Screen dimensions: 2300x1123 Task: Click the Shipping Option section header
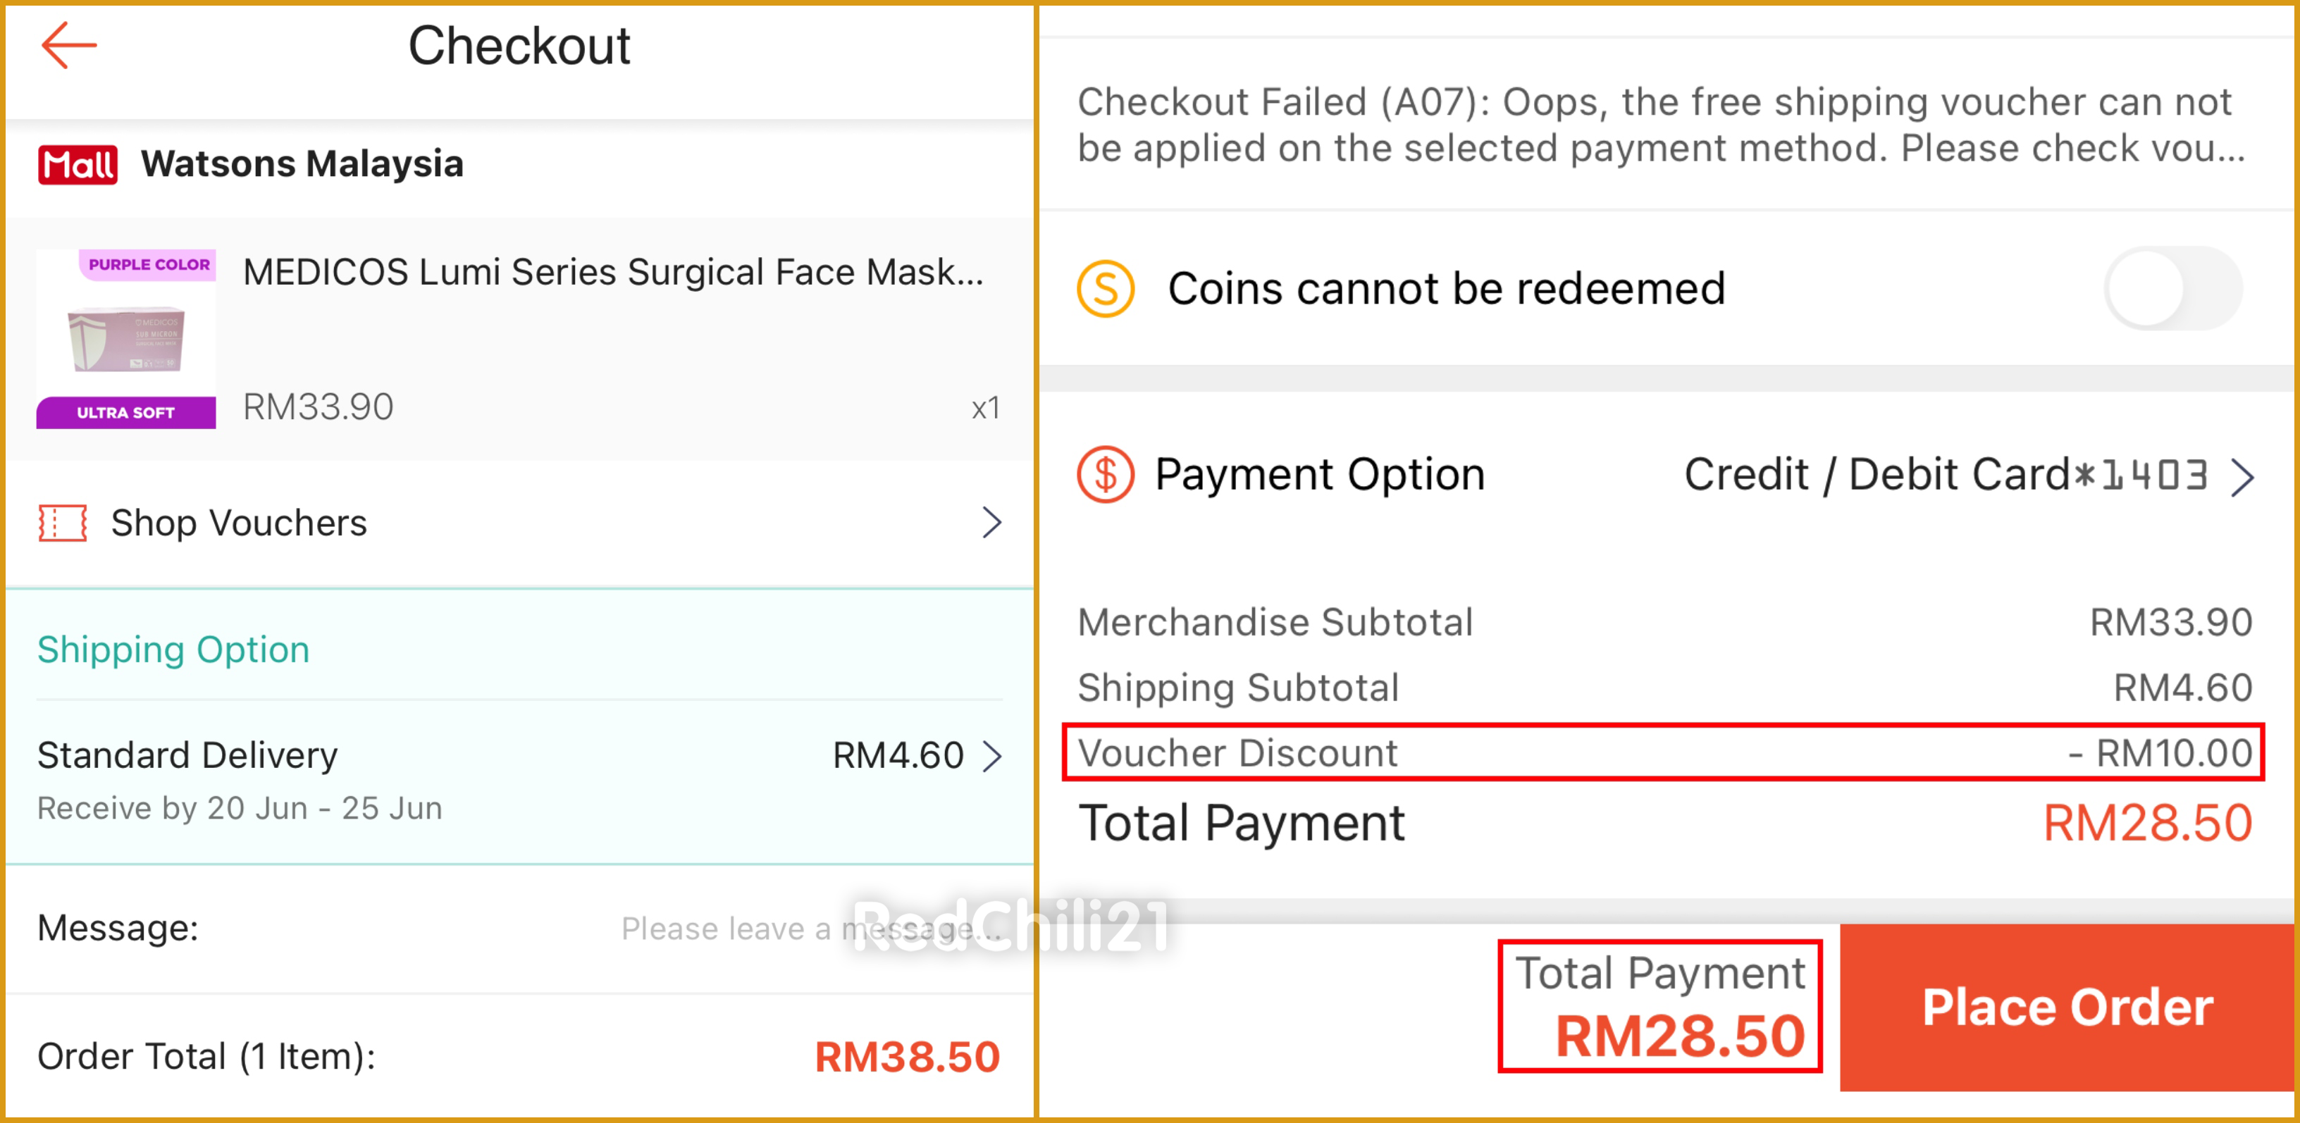[x=173, y=650]
